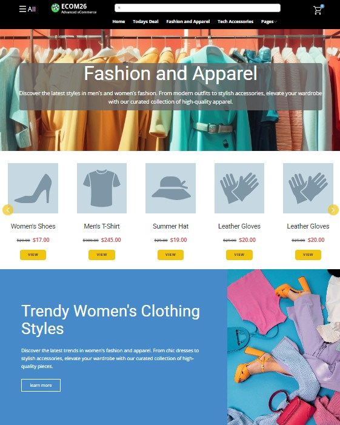Click the ECOM26 logo
Screen dimensions: 340x425
coord(74,8)
